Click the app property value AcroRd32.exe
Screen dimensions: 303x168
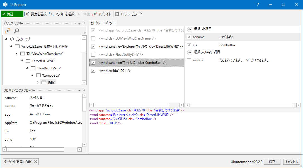pos(40,114)
